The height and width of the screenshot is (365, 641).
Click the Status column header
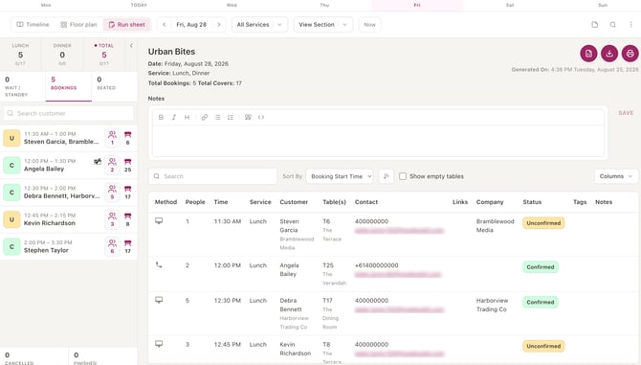(532, 202)
